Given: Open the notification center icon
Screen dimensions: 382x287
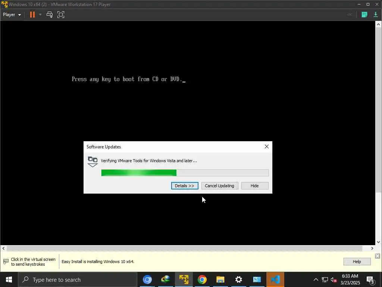Looking at the screenshot, I should [x=370, y=280].
